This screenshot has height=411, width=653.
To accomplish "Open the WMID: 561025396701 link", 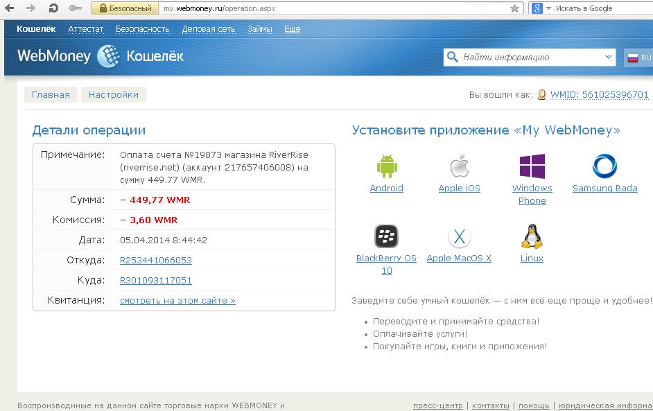I will [x=600, y=94].
